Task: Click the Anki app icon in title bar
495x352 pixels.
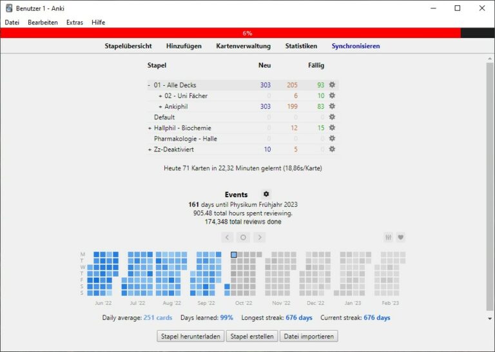Action: [x=9, y=8]
